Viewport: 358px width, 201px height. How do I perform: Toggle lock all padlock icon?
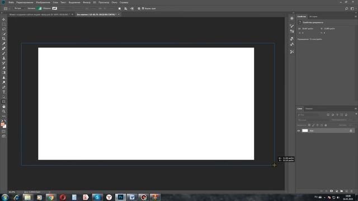(326, 125)
